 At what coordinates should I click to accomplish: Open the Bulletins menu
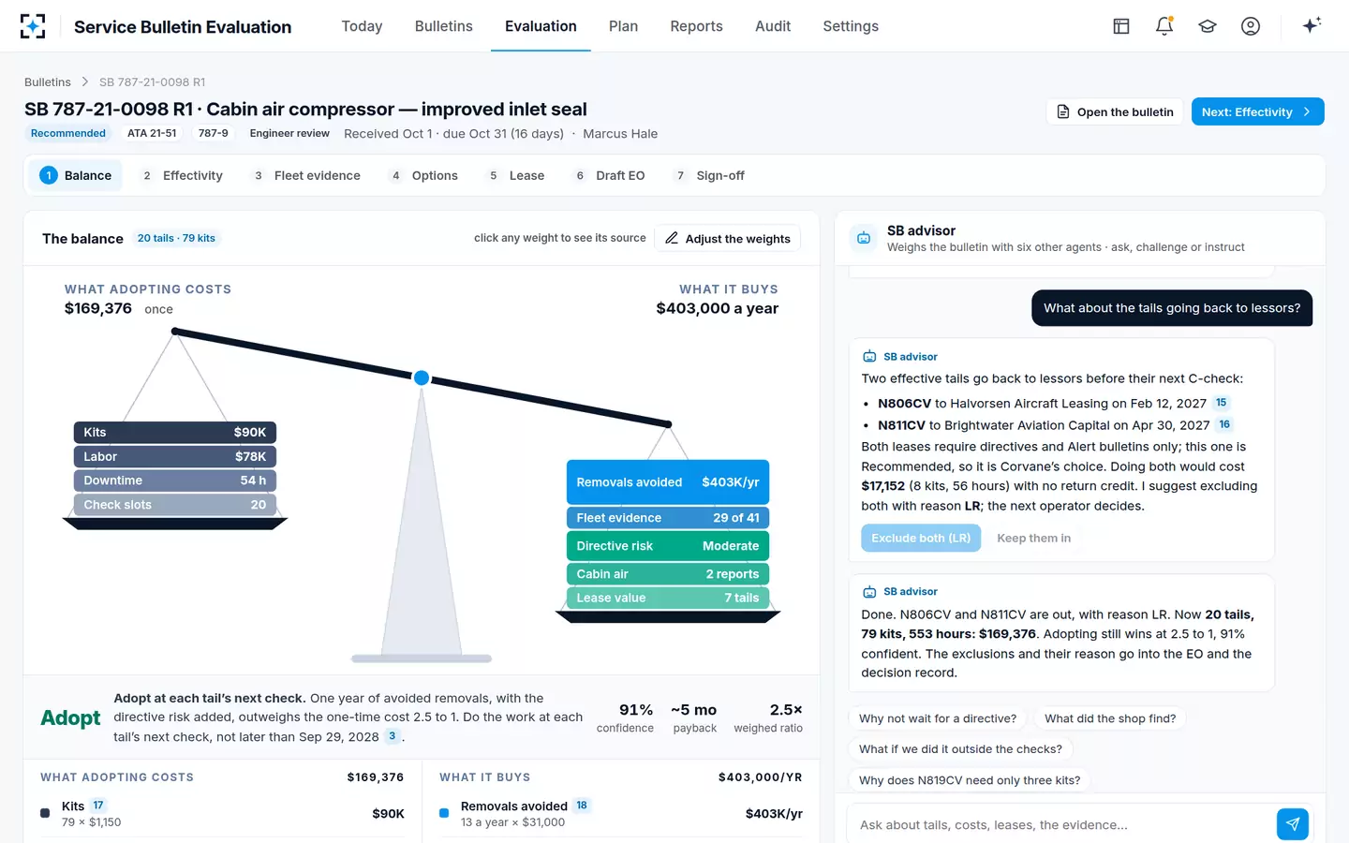(444, 26)
